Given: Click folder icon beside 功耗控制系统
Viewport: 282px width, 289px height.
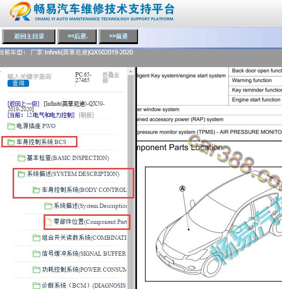Looking at the screenshot, I should tap(36, 270).
